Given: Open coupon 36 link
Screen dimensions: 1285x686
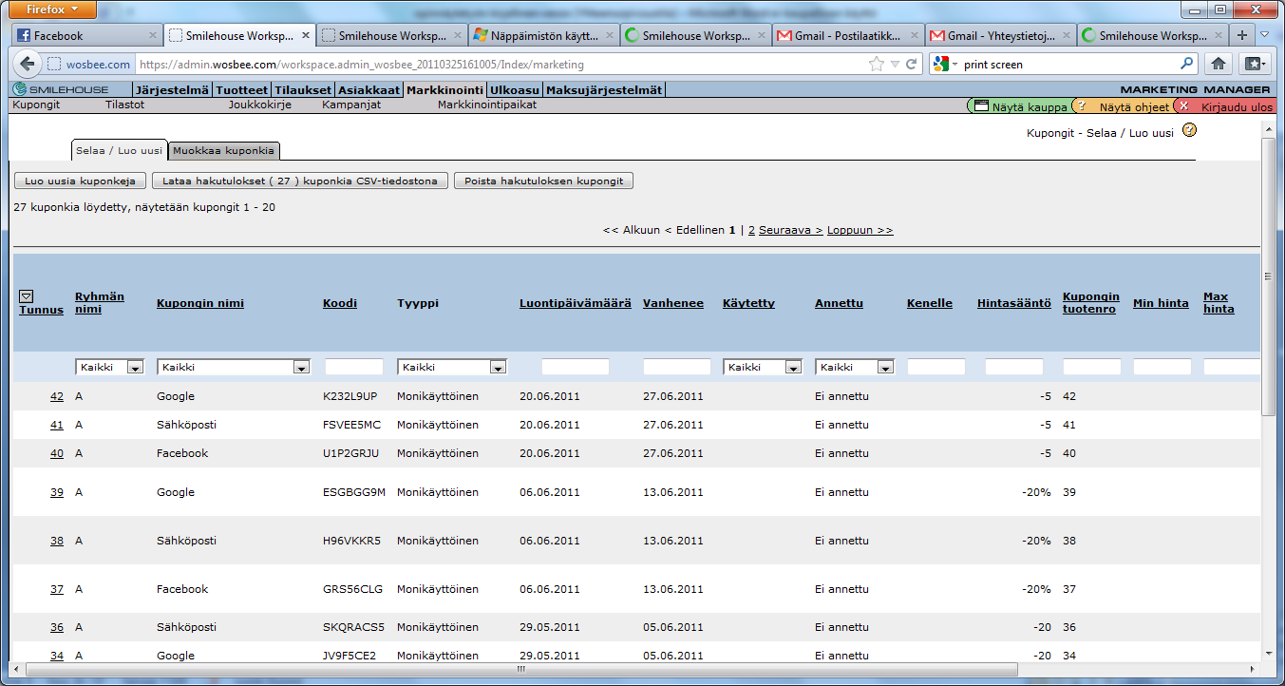Looking at the screenshot, I should (x=57, y=627).
